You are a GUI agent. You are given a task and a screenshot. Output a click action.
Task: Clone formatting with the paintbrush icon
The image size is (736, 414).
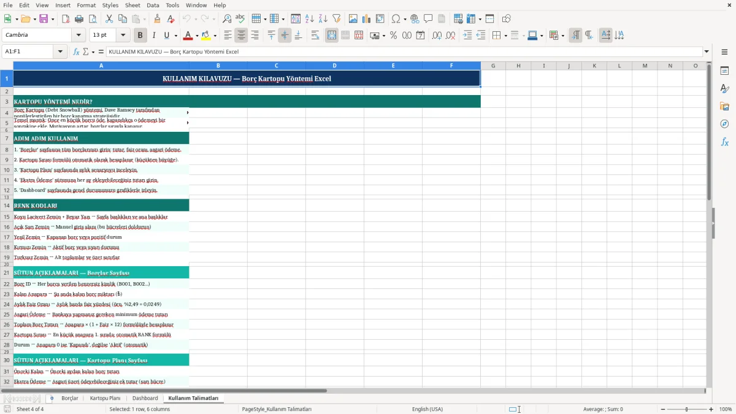click(x=157, y=19)
